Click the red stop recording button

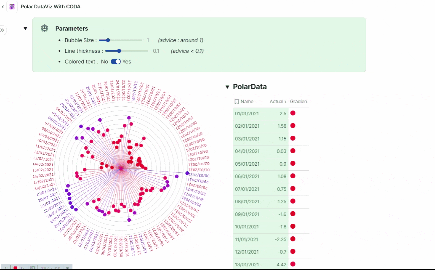tap(15, 268)
